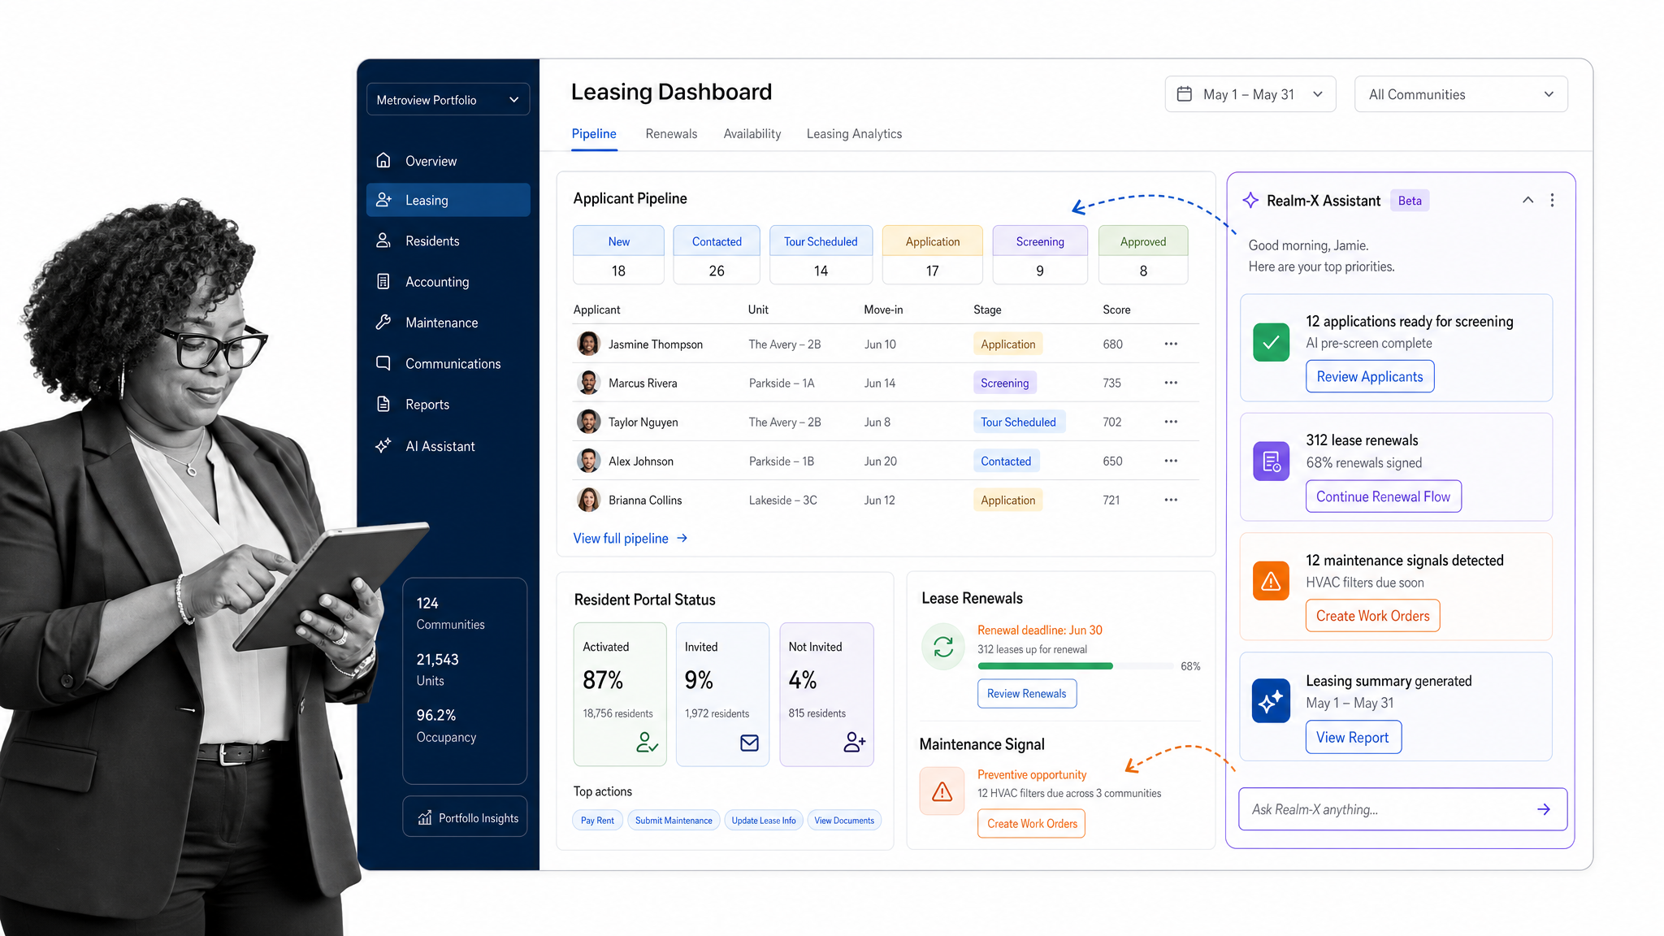This screenshot has width=1664, height=936.
Task: Click the activated resident check icon
Action: [x=647, y=742]
